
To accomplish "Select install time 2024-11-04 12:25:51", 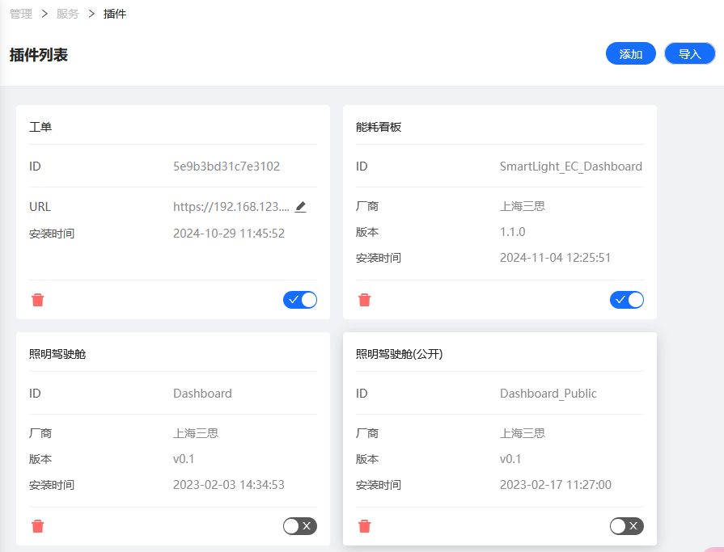I will (556, 257).
